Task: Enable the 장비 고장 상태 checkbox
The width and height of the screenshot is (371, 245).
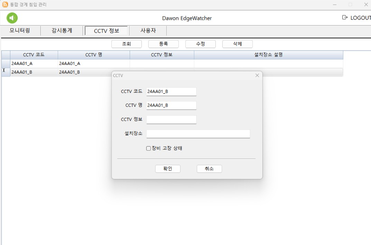Action: click(149, 149)
